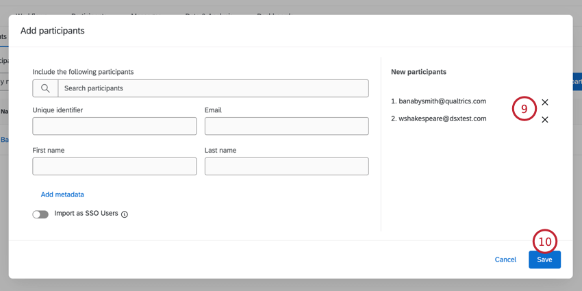Click the First name input box
Image resolution: width=582 pixels, height=291 pixels.
pos(114,166)
